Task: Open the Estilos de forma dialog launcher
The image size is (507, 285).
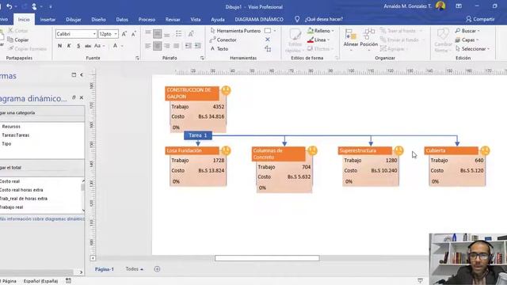Action: tap(337, 58)
